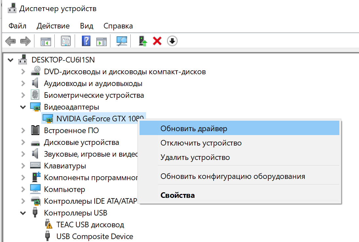The image size is (359, 242).
Task: Choose Свойства from context menu
Action: (239, 195)
